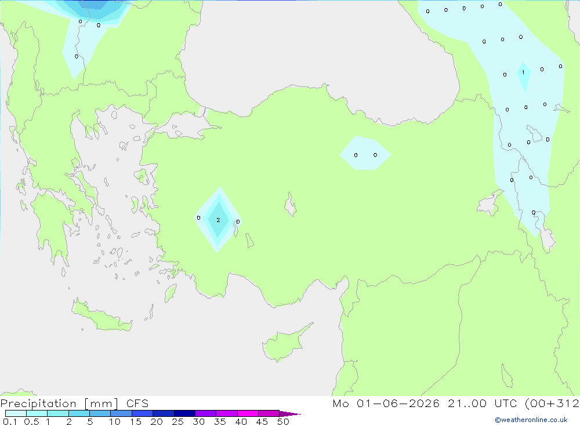580x425 pixels.
Task: Click the "50" legend label
Action: click(283, 422)
